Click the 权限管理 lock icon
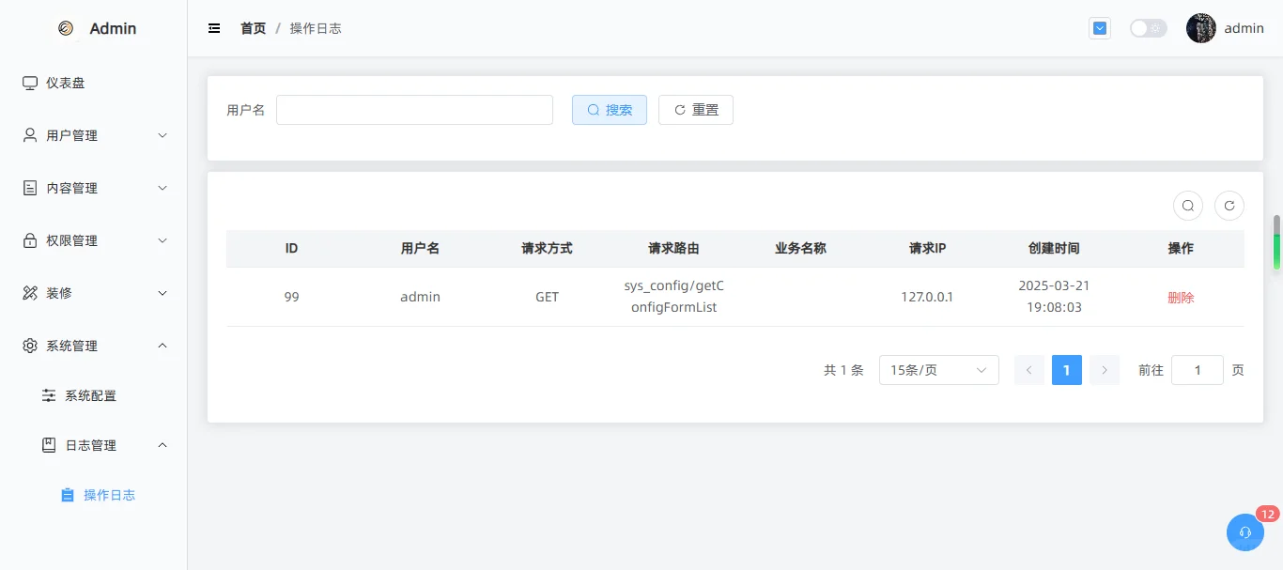The height and width of the screenshot is (570, 1283). (28, 240)
